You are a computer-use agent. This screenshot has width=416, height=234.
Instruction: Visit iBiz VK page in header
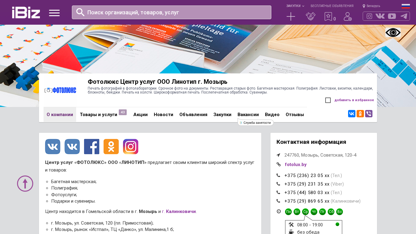point(380,16)
